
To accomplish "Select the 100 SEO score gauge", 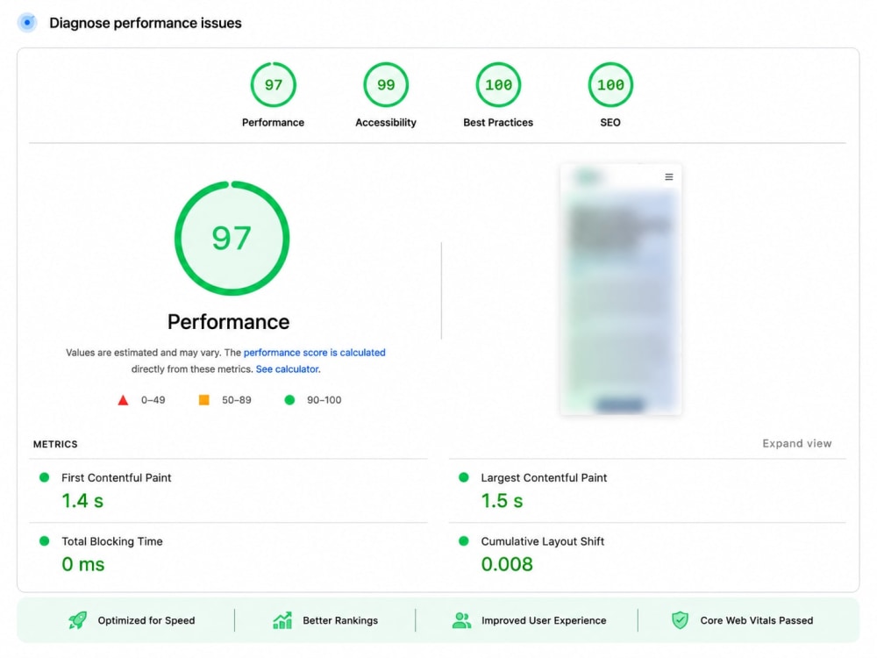I will (x=610, y=84).
